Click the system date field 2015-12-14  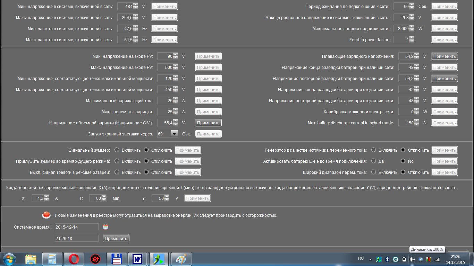pos(76,227)
